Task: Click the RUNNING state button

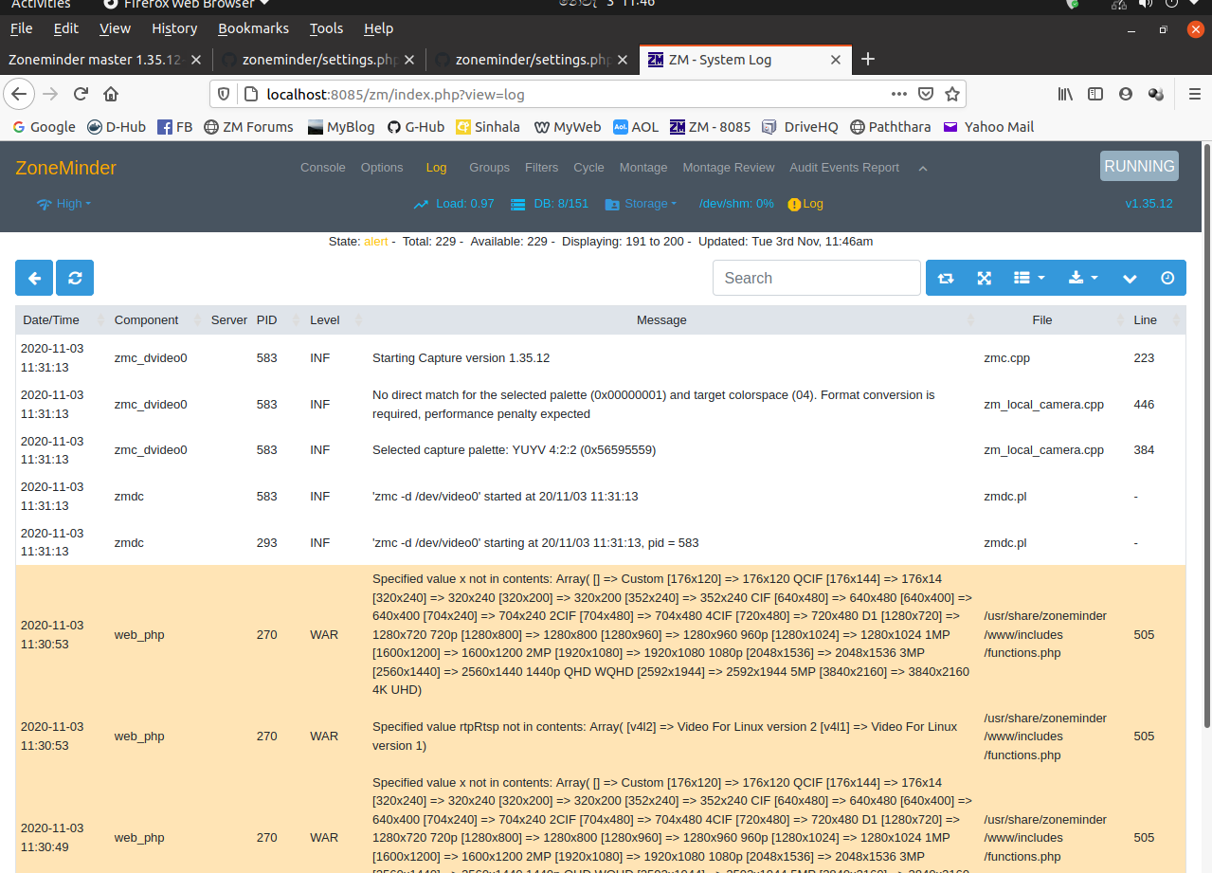Action: [x=1139, y=166]
